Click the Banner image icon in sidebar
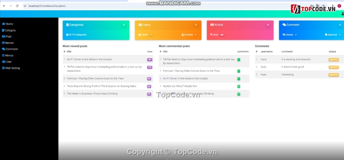344x160 pixels. click(4, 43)
